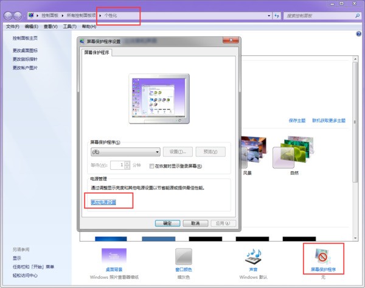Open the screen saver (无) dropdown
The width and height of the screenshot is (365, 288).
coord(125,152)
